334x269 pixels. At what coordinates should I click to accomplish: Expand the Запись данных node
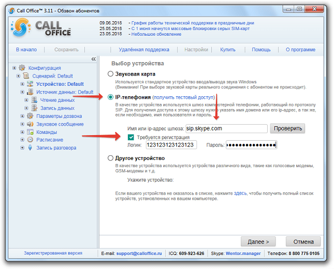point(26,108)
